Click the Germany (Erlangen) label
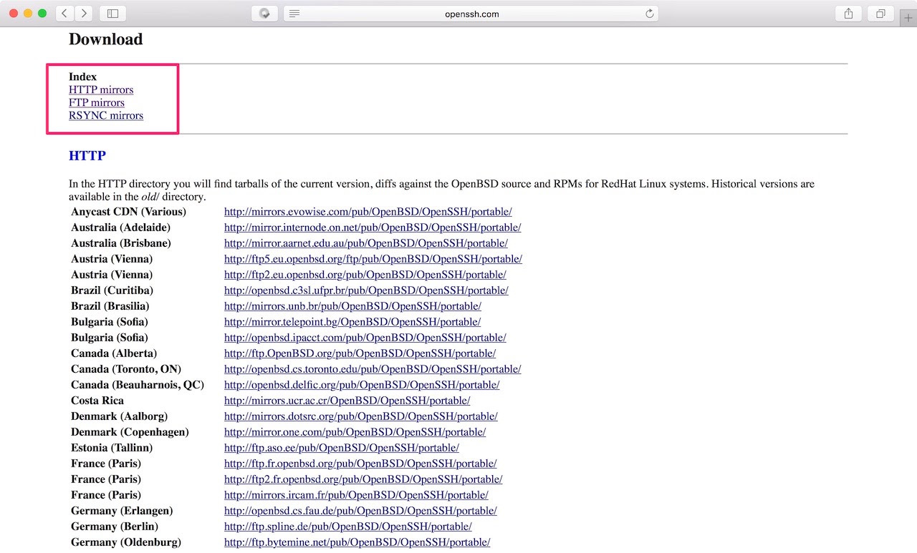Viewport: 917px width, 553px height. (122, 511)
